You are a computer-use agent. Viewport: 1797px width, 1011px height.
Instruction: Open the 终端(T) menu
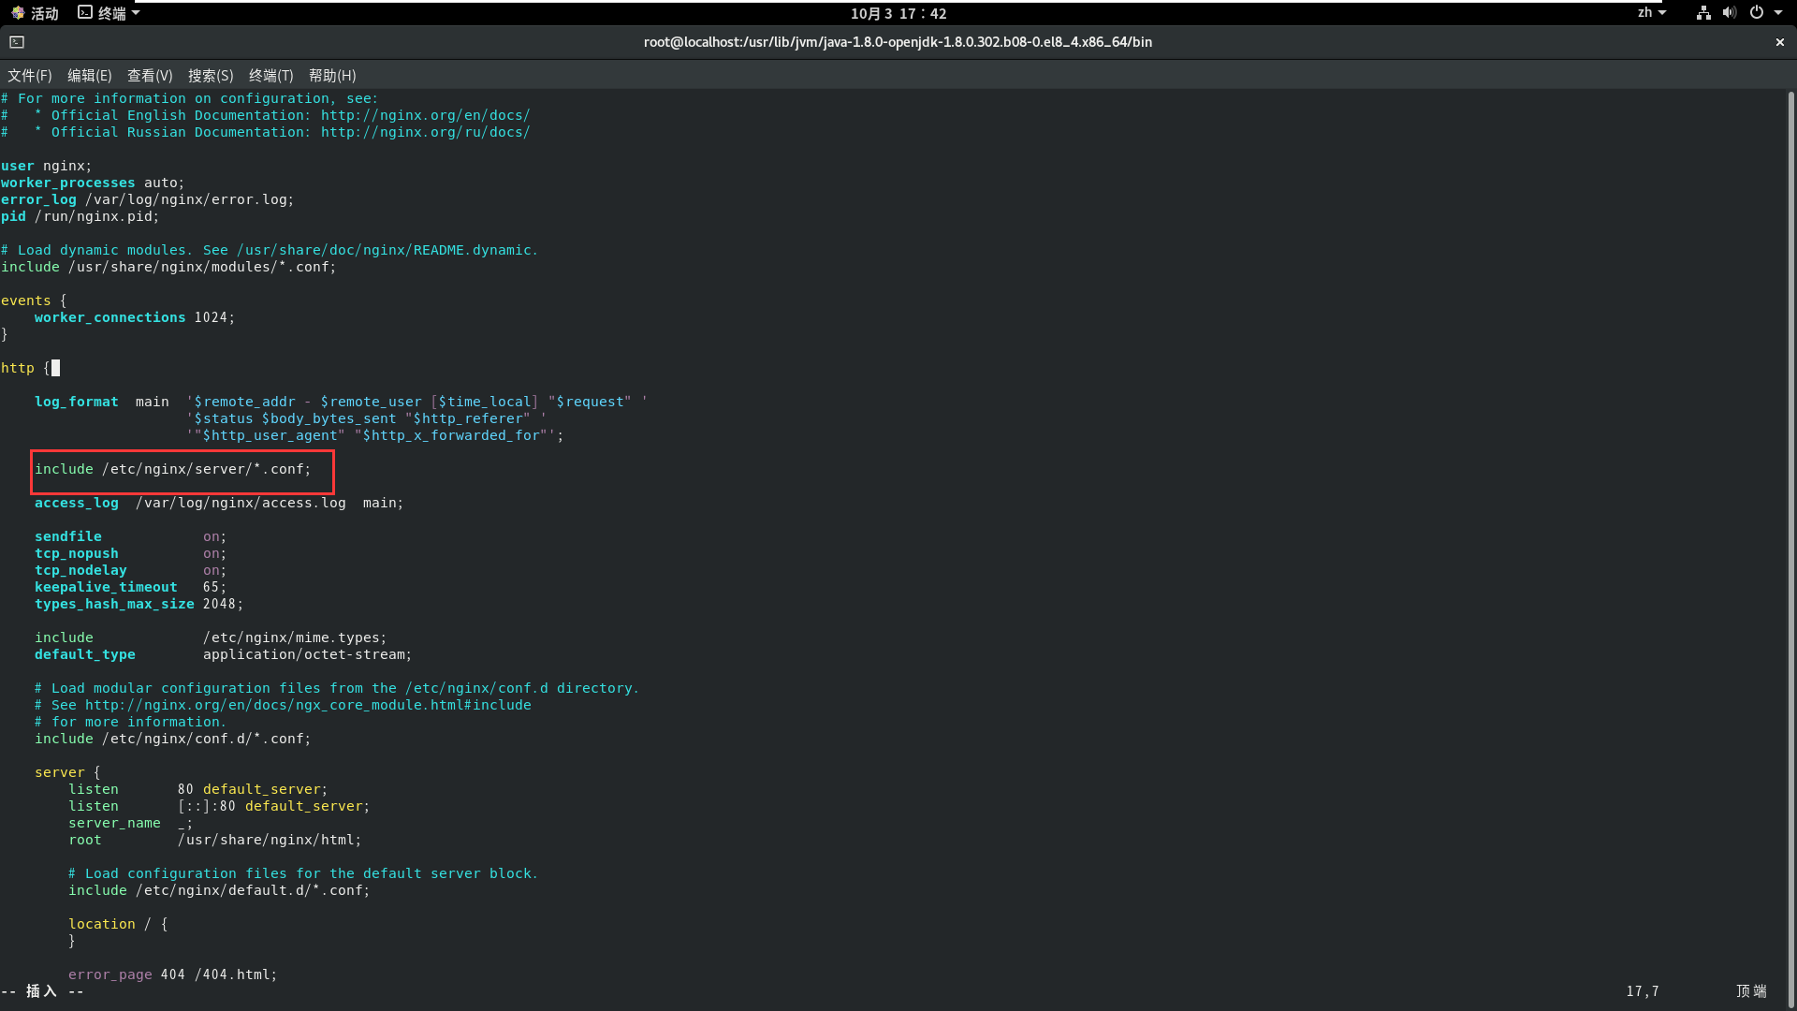tap(270, 76)
